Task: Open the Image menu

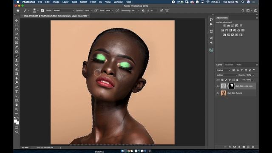Action: 56,2
